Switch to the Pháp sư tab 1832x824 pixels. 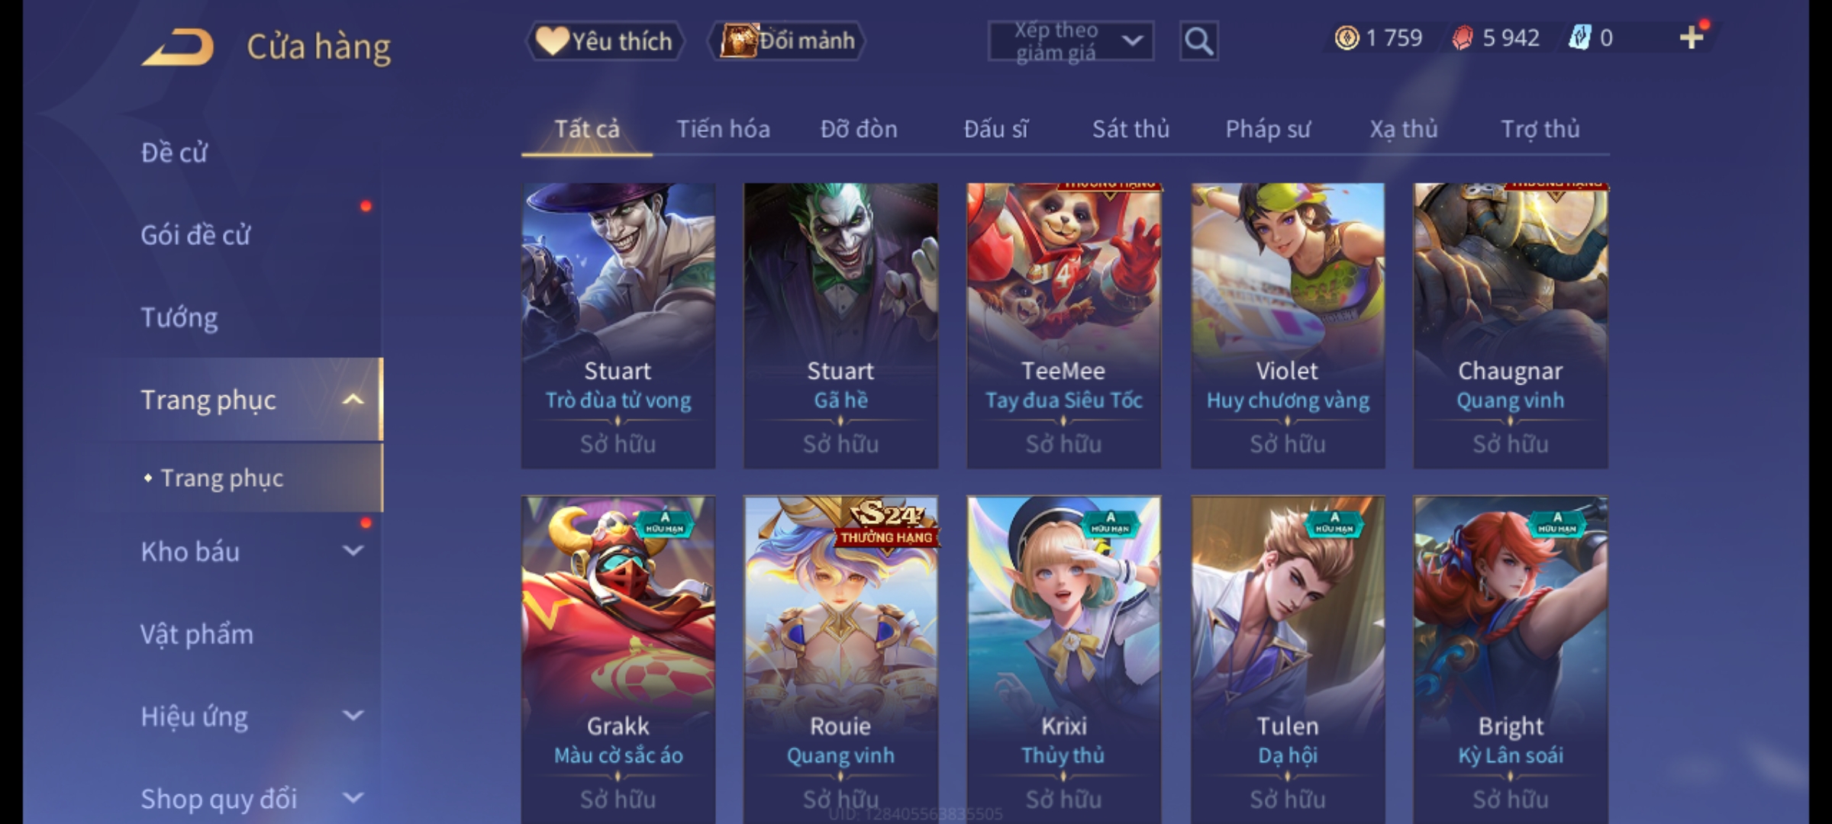[1267, 129]
